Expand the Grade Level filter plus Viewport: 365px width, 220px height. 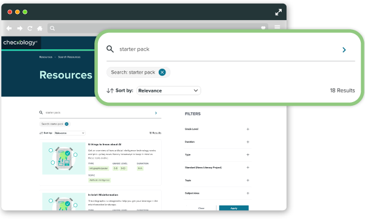[x=248, y=129]
